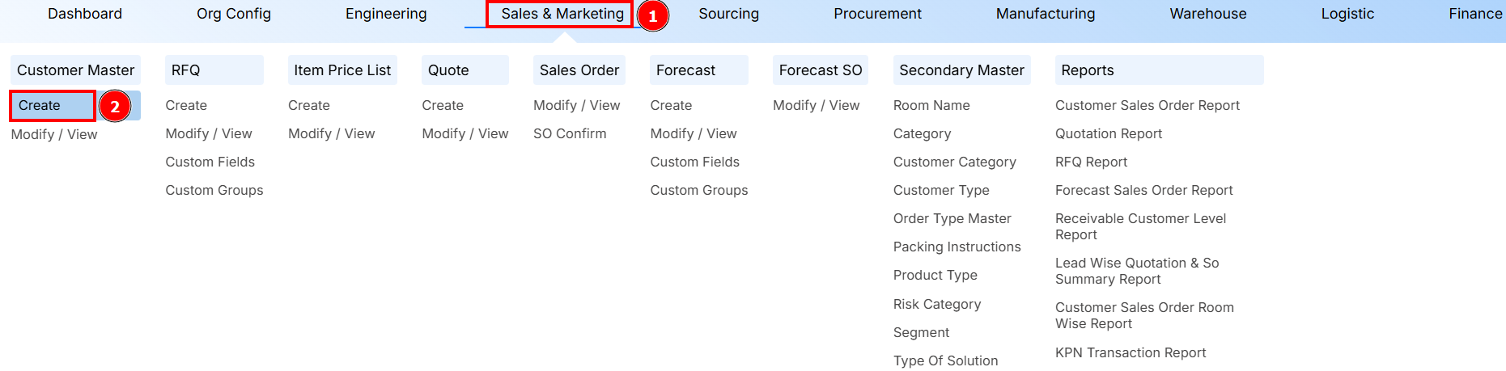Open Modify / View under Quote
Image resolution: width=1506 pixels, height=371 pixels.
(x=465, y=133)
